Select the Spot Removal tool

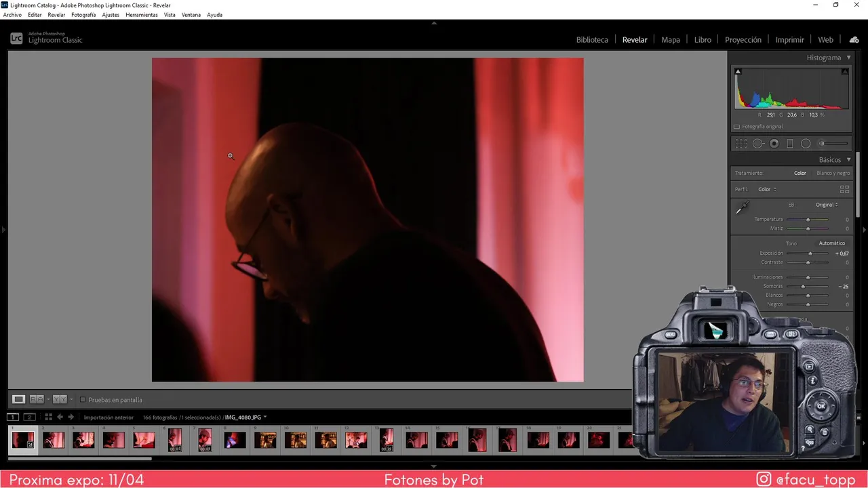(x=758, y=144)
